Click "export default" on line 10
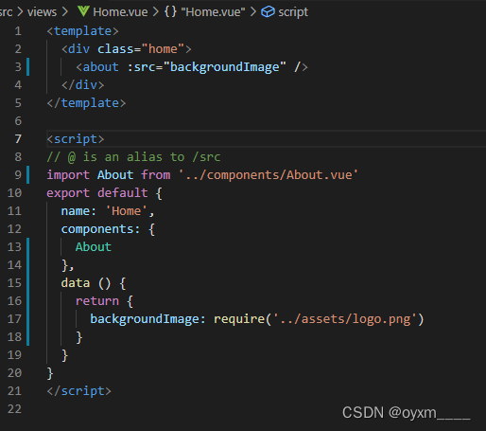The width and height of the screenshot is (486, 431). (x=97, y=193)
